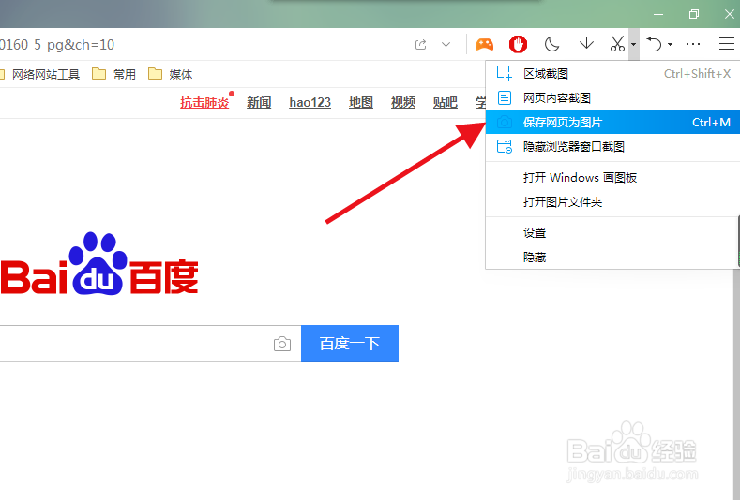Click the Baidu logo

pos(99,263)
